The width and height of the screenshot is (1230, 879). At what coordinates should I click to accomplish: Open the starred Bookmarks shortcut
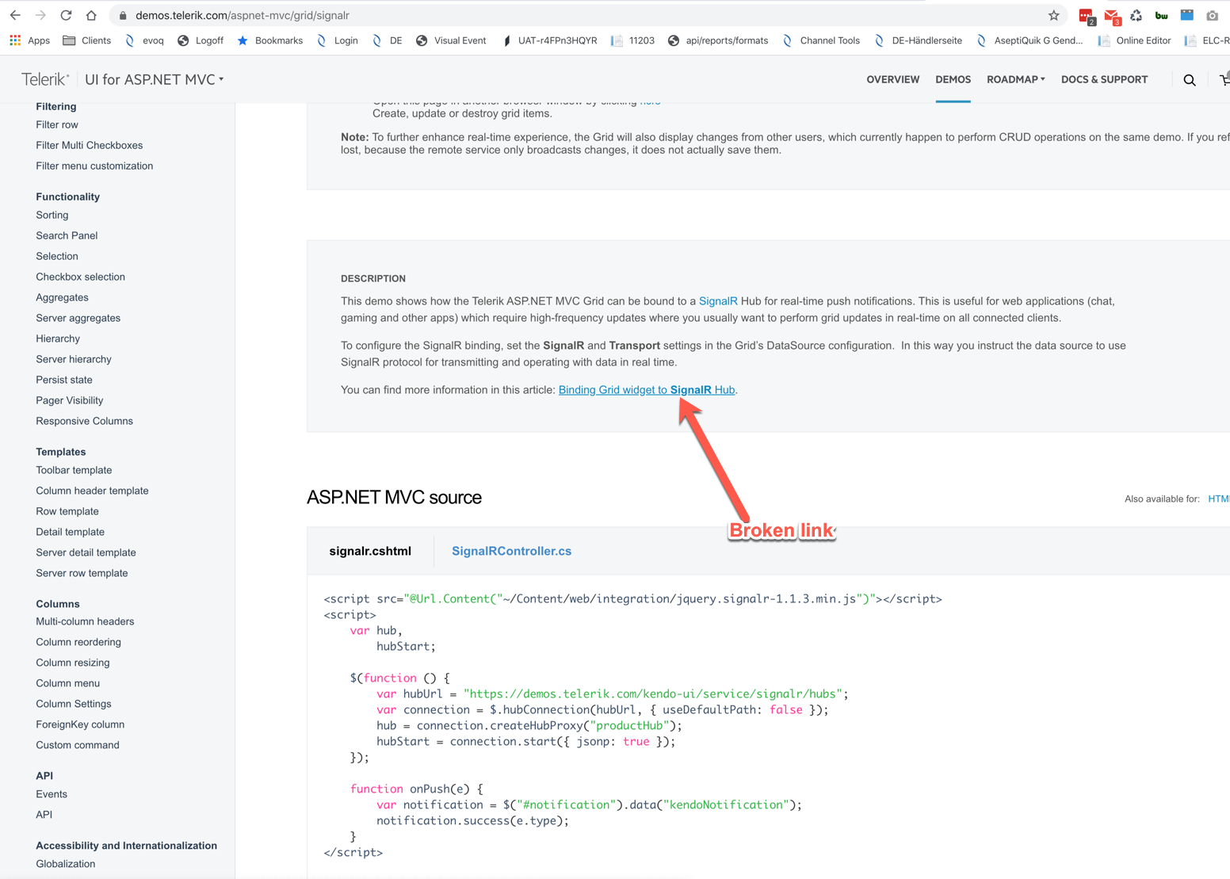pyautogui.click(x=269, y=40)
